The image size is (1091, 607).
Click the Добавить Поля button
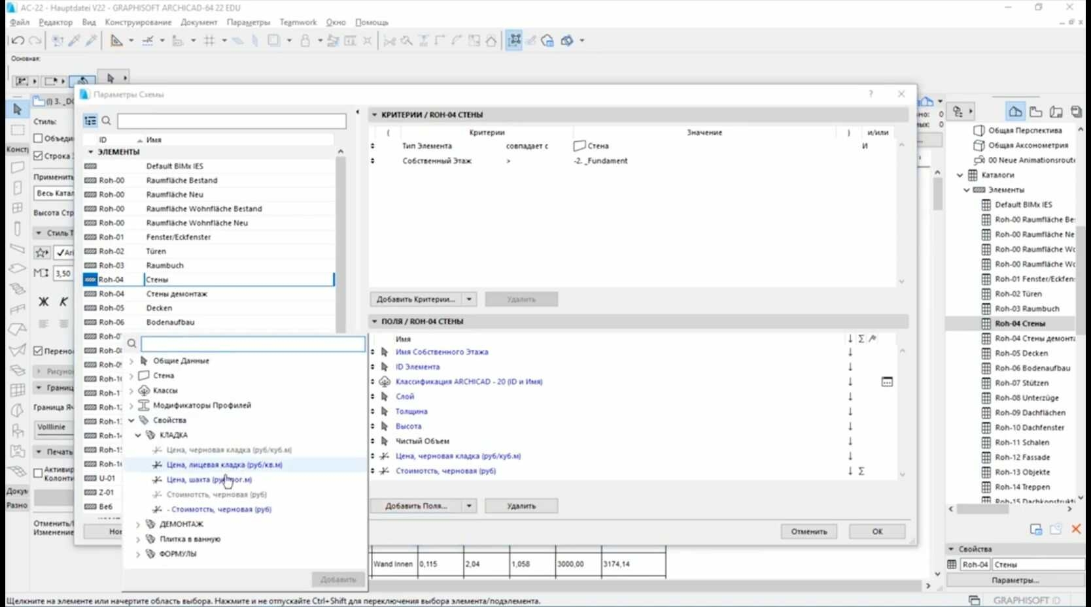click(416, 506)
